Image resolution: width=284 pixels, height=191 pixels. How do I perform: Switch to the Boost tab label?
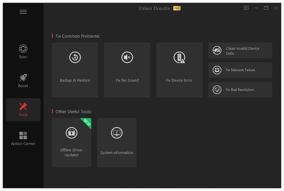[23, 86]
